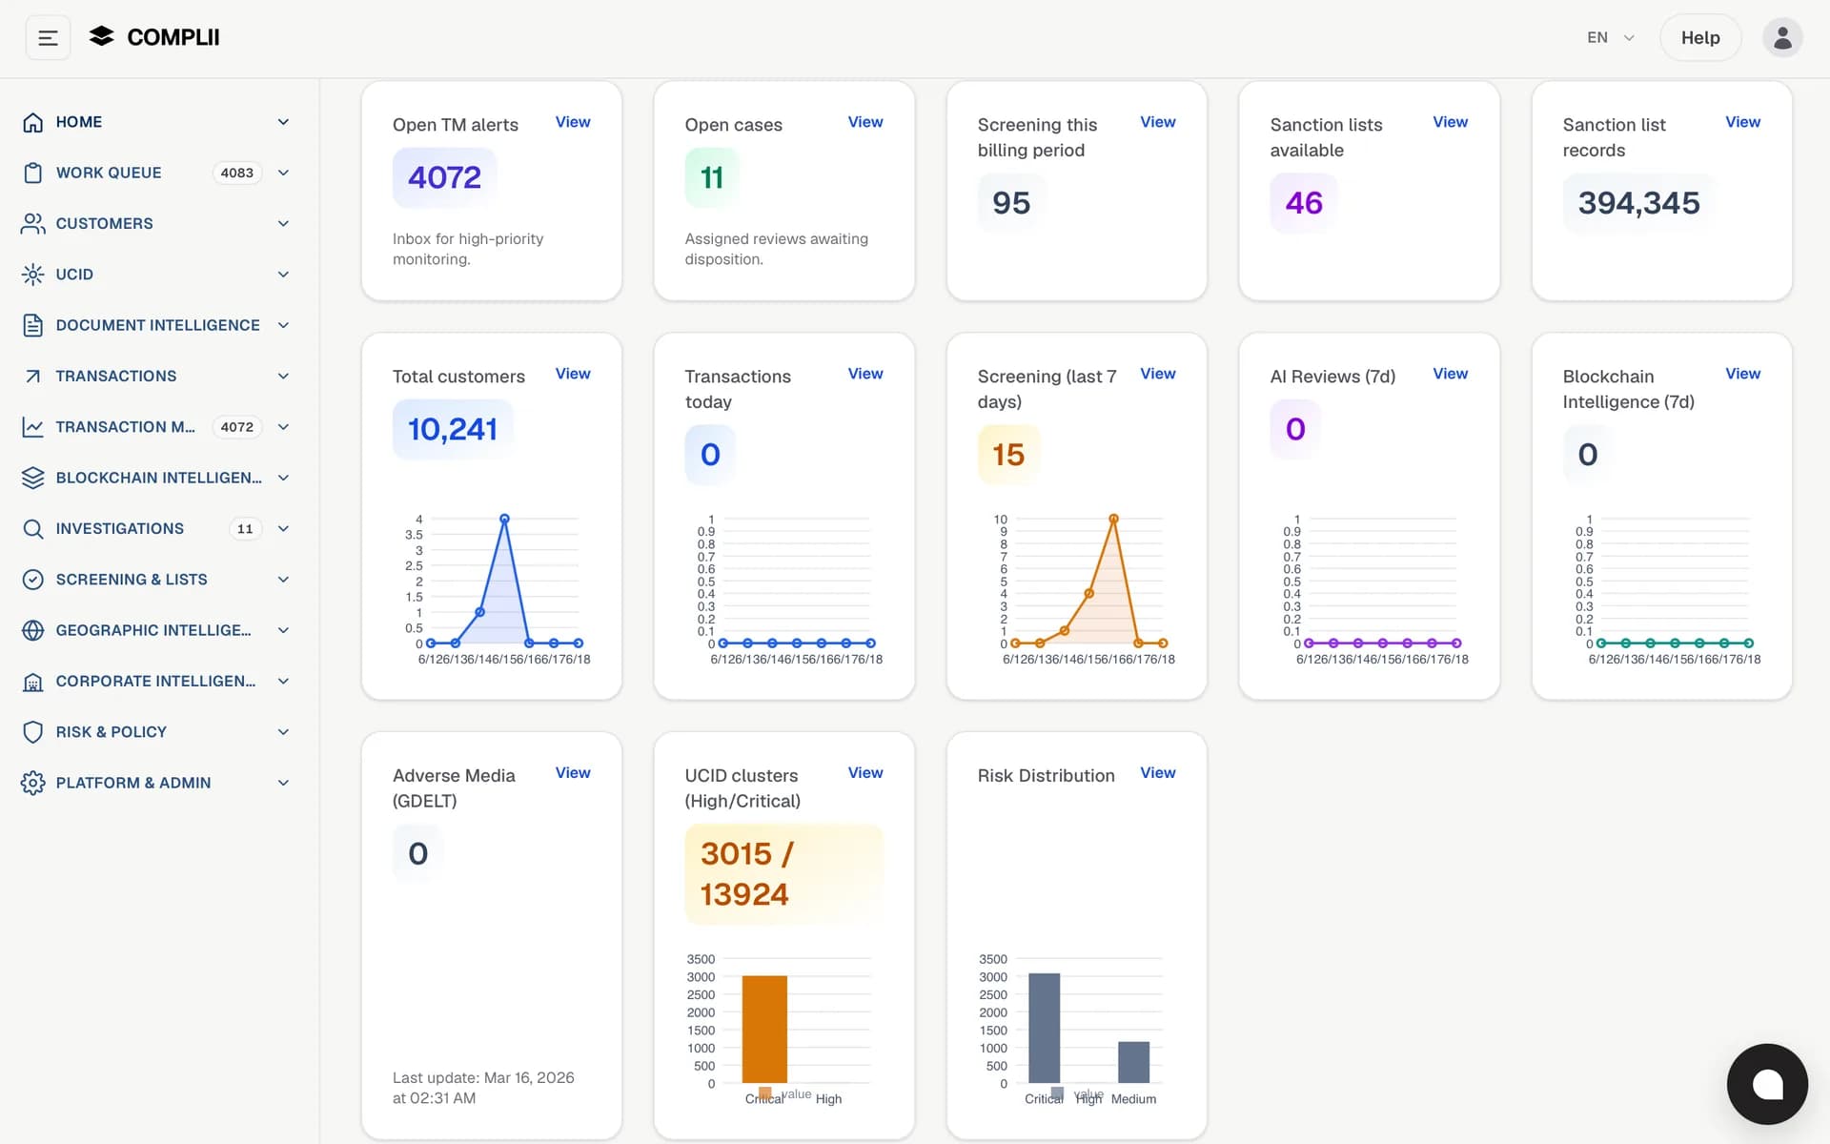View Sanction list records

[x=1742, y=122]
